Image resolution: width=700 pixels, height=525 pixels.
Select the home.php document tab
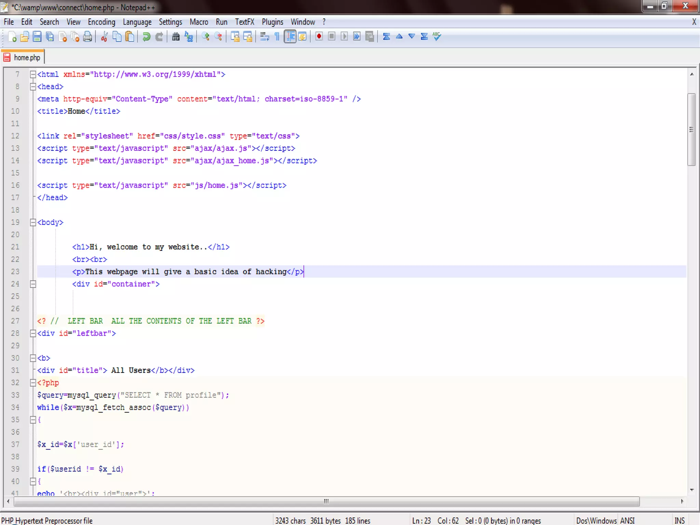tap(27, 58)
